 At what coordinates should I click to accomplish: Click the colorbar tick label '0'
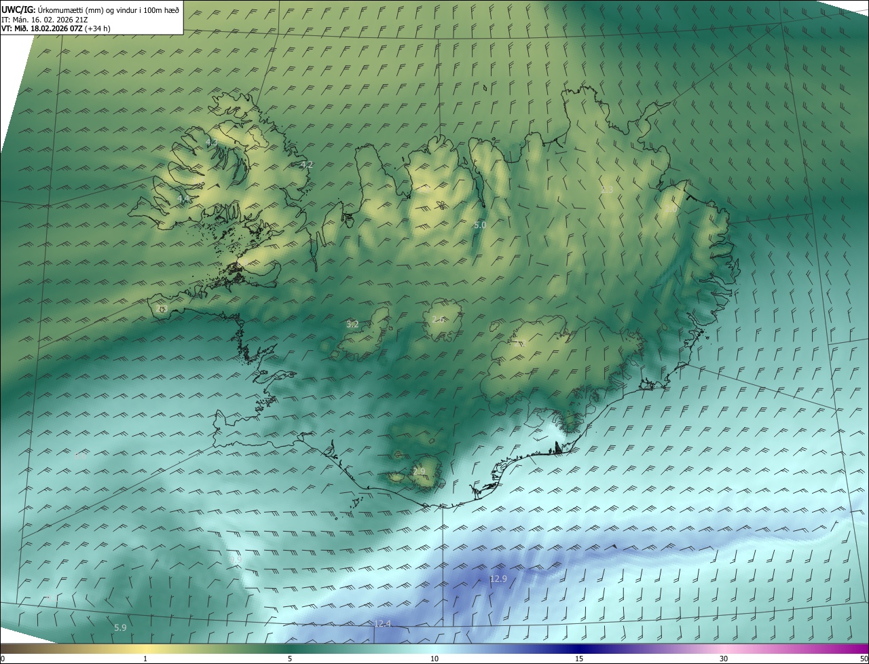[3, 659]
